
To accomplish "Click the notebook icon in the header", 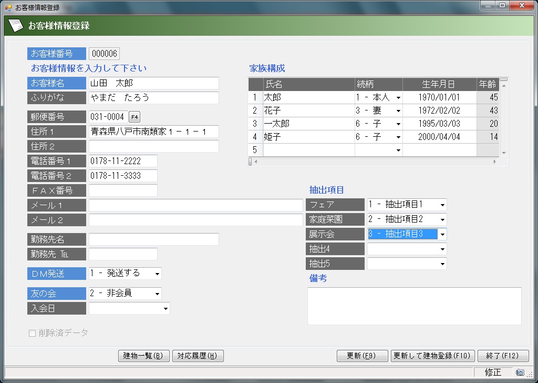I will [x=15, y=25].
